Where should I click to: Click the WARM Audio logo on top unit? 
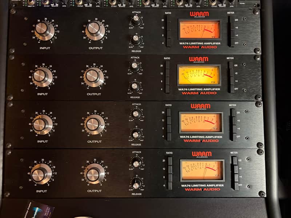[199, 15]
